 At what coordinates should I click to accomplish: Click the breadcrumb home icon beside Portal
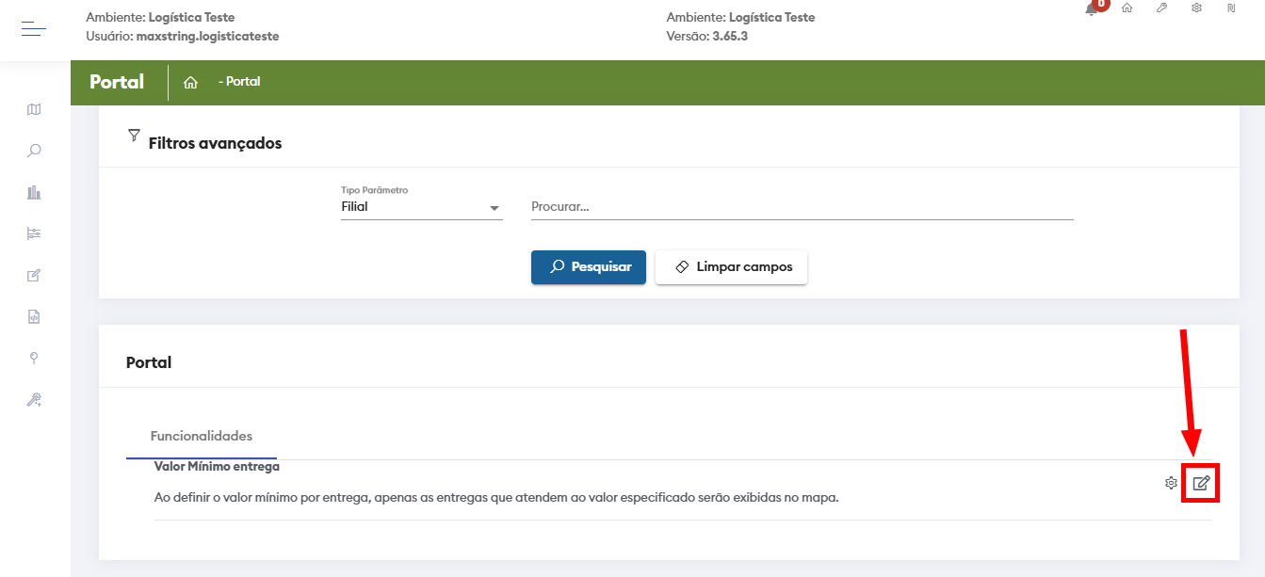pyautogui.click(x=190, y=83)
